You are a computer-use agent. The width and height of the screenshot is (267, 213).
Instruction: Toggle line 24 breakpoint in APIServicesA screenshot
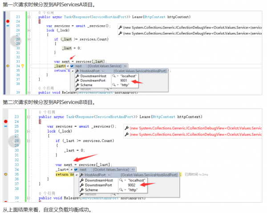(8, 21)
